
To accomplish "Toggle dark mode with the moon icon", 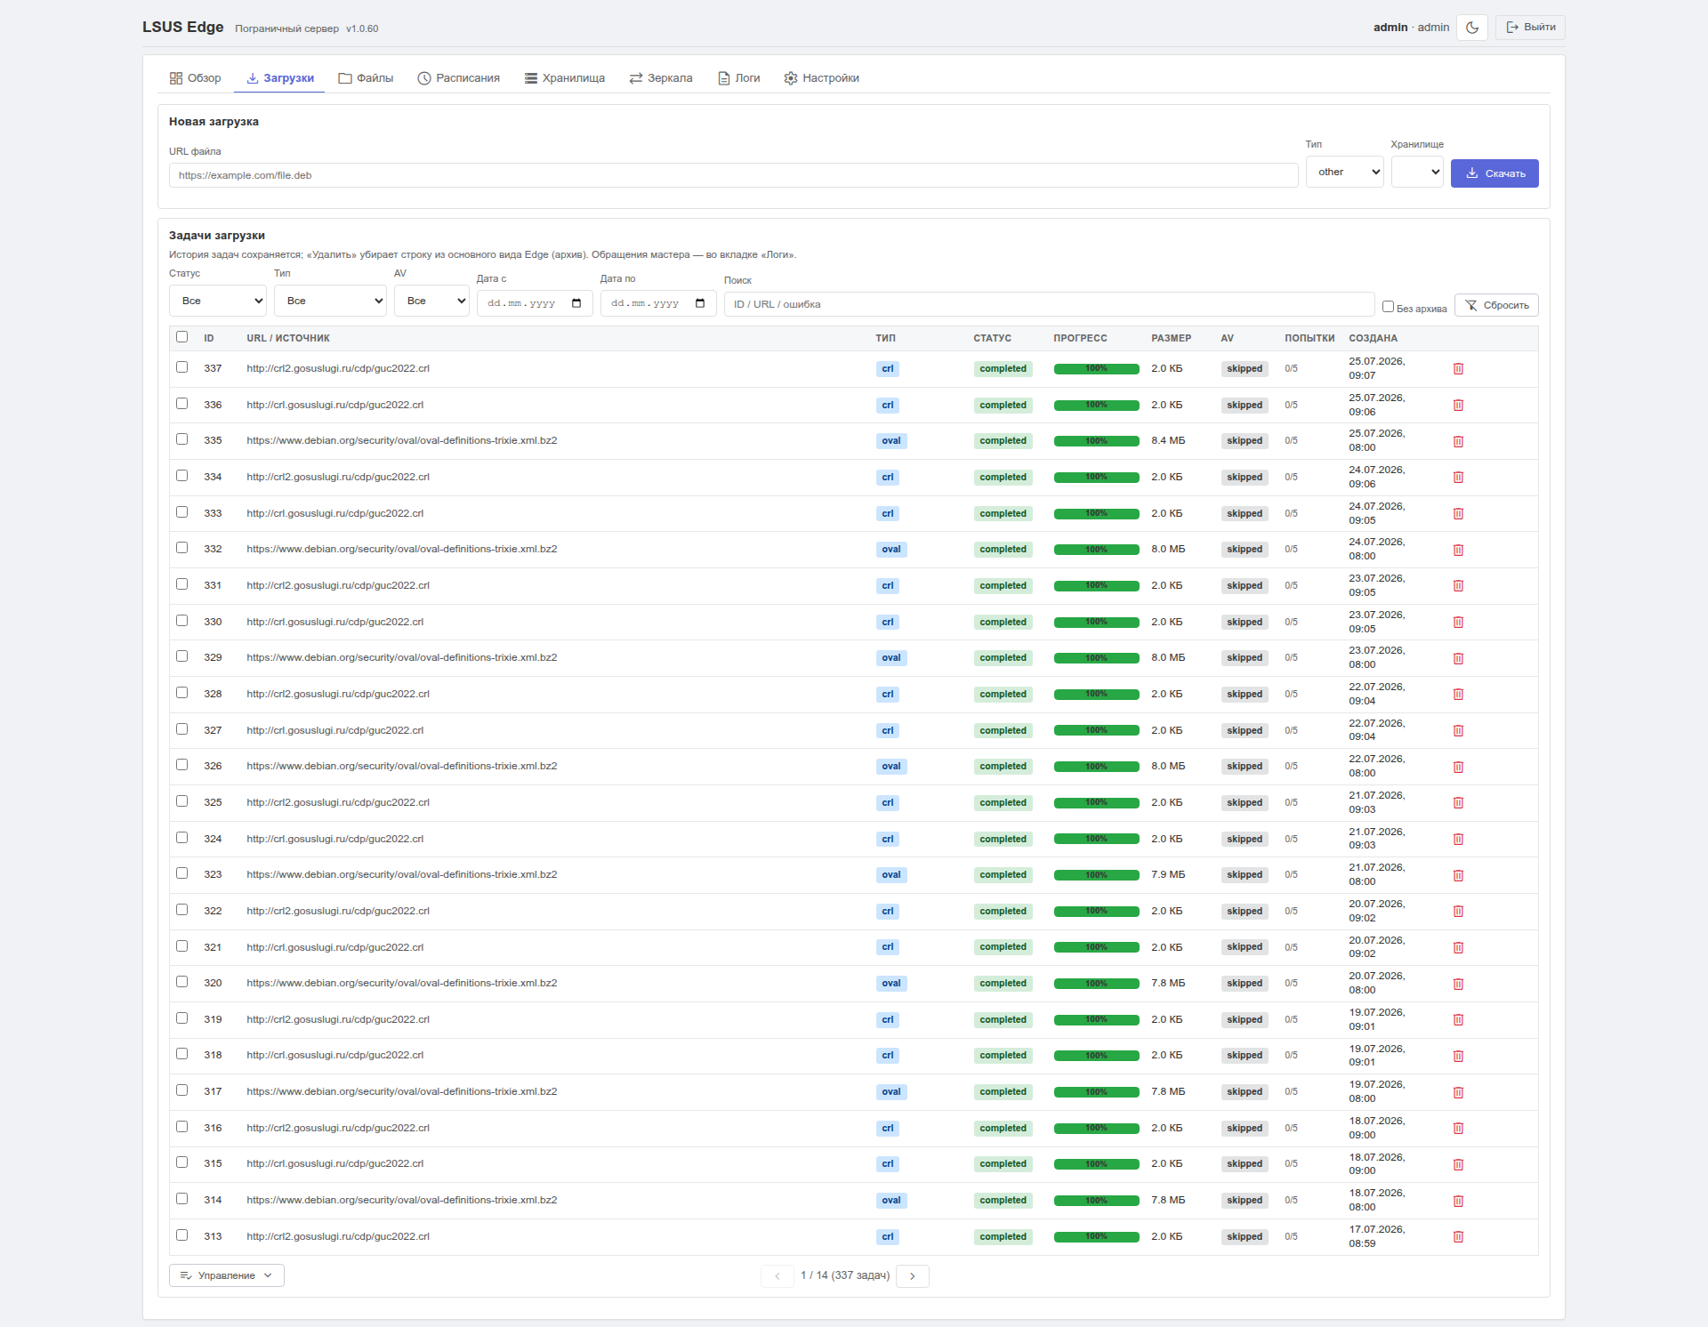I will [1472, 28].
